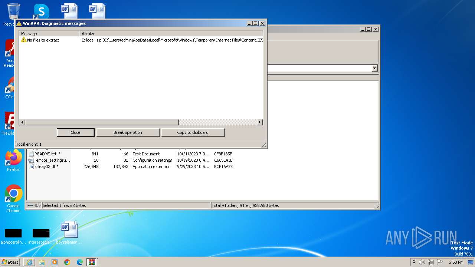Click the 132,842 packed size value
The image size is (475, 267).
point(121,167)
